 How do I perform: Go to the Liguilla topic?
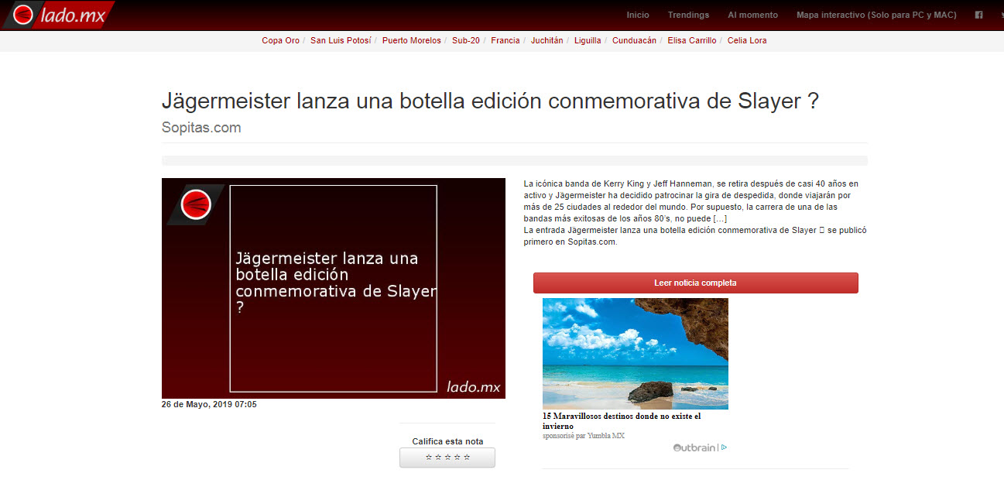click(x=588, y=40)
